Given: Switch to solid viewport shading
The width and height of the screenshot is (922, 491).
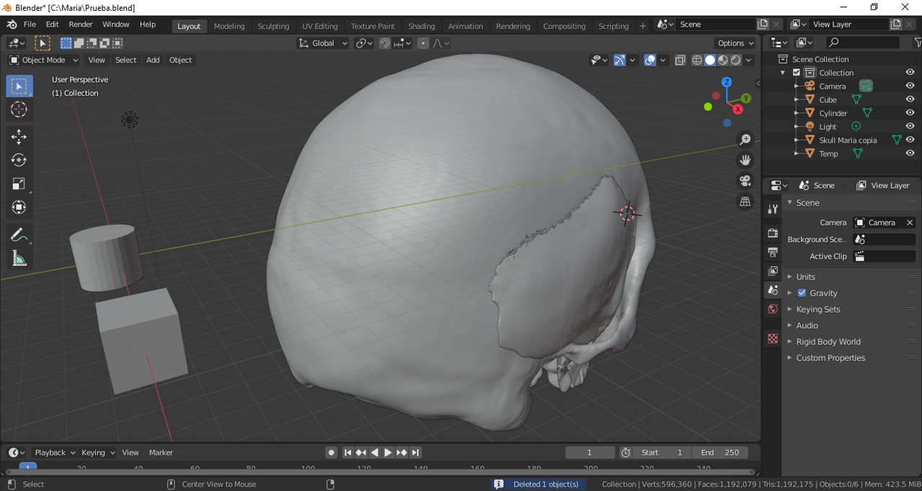Looking at the screenshot, I should (710, 60).
